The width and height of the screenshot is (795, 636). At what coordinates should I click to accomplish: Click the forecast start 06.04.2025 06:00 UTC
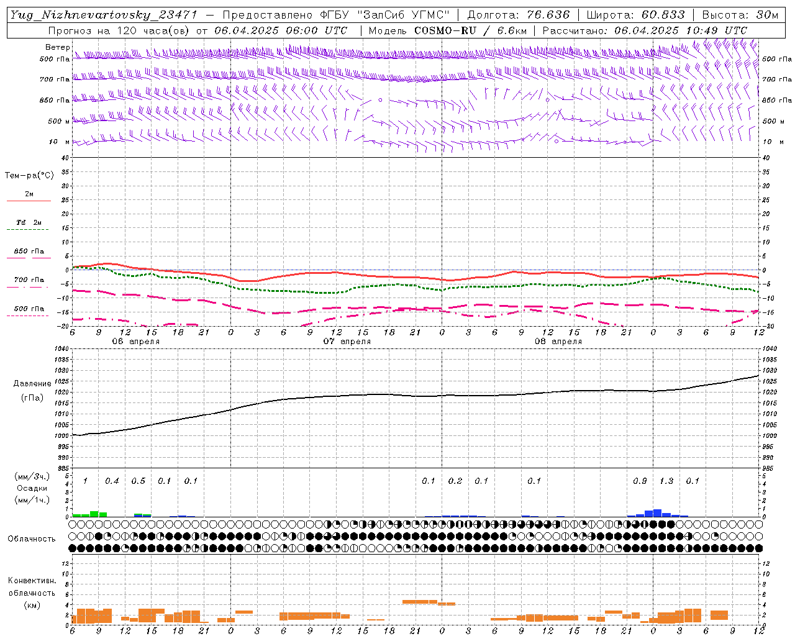(x=281, y=30)
